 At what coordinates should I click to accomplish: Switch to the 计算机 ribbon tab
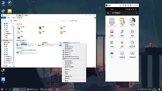(x=9, y=18)
